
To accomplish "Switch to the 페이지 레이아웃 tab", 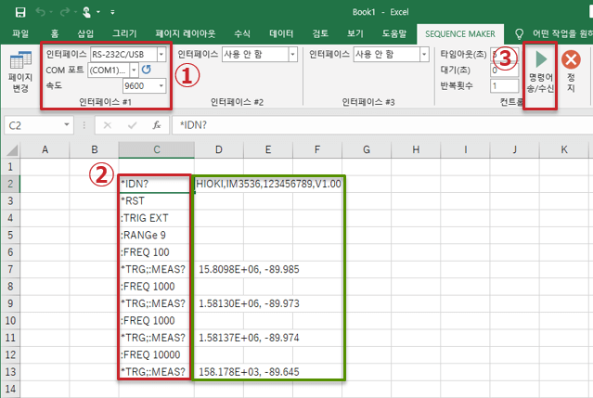I will (186, 33).
